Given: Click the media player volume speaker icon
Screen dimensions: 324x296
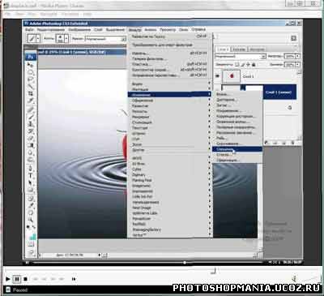Looking at the screenshot, I should [x=295, y=278].
